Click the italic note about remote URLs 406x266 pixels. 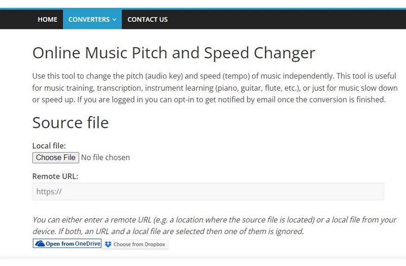coord(214,225)
